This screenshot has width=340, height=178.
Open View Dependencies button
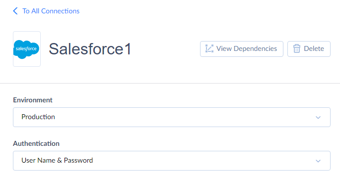(x=242, y=49)
